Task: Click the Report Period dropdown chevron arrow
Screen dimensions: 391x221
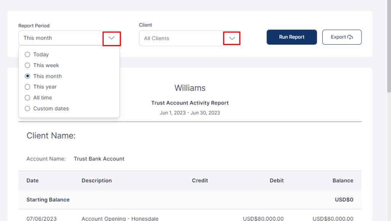Action: (x=111, y=38)
